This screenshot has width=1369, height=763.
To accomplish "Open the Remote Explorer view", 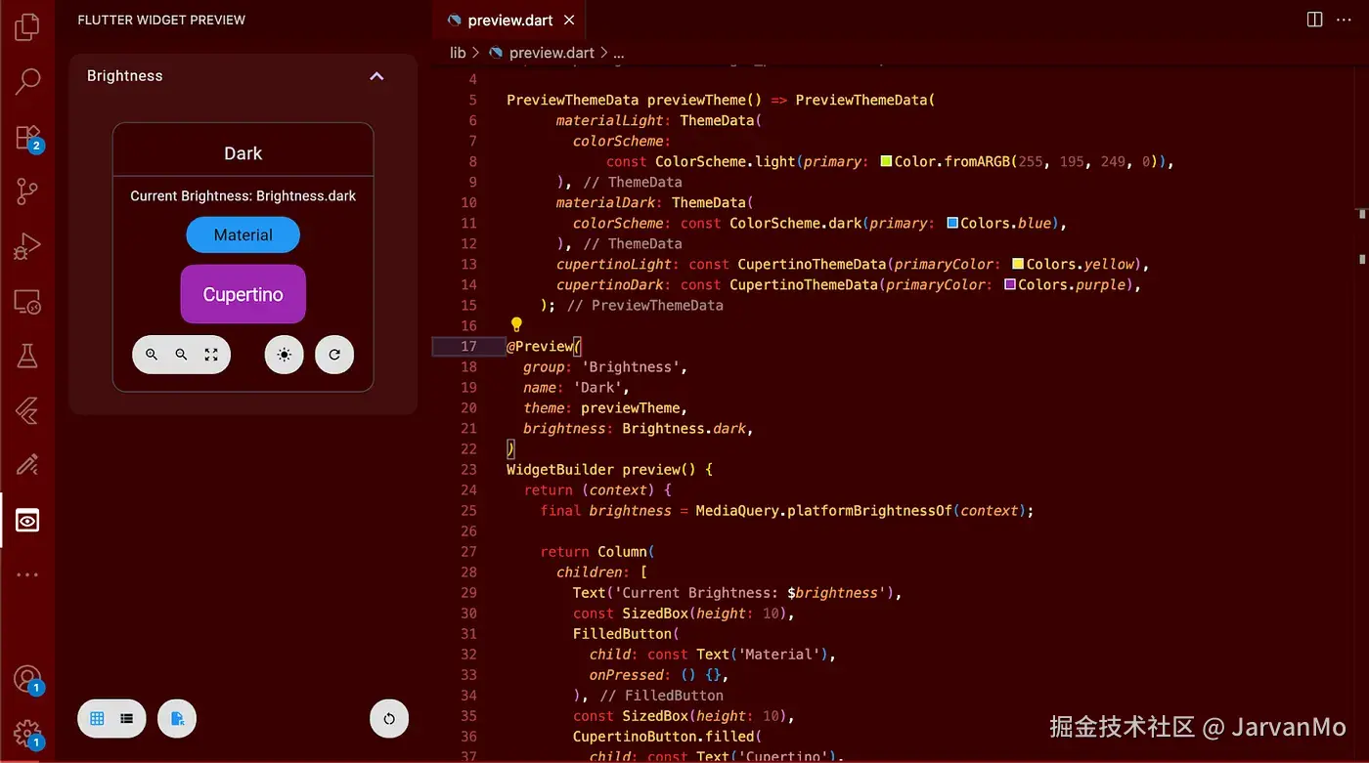I will tap(27, 302).
